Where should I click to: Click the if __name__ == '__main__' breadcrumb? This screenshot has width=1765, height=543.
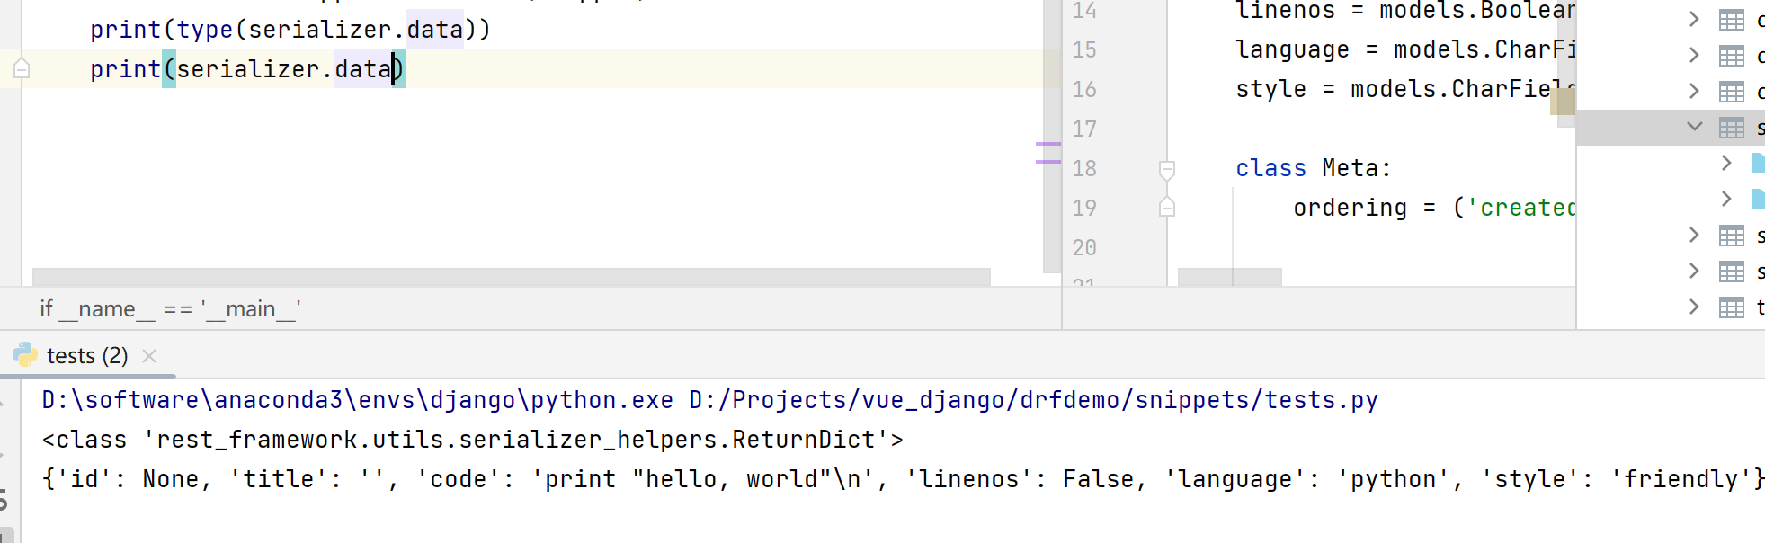coord(170,309)
